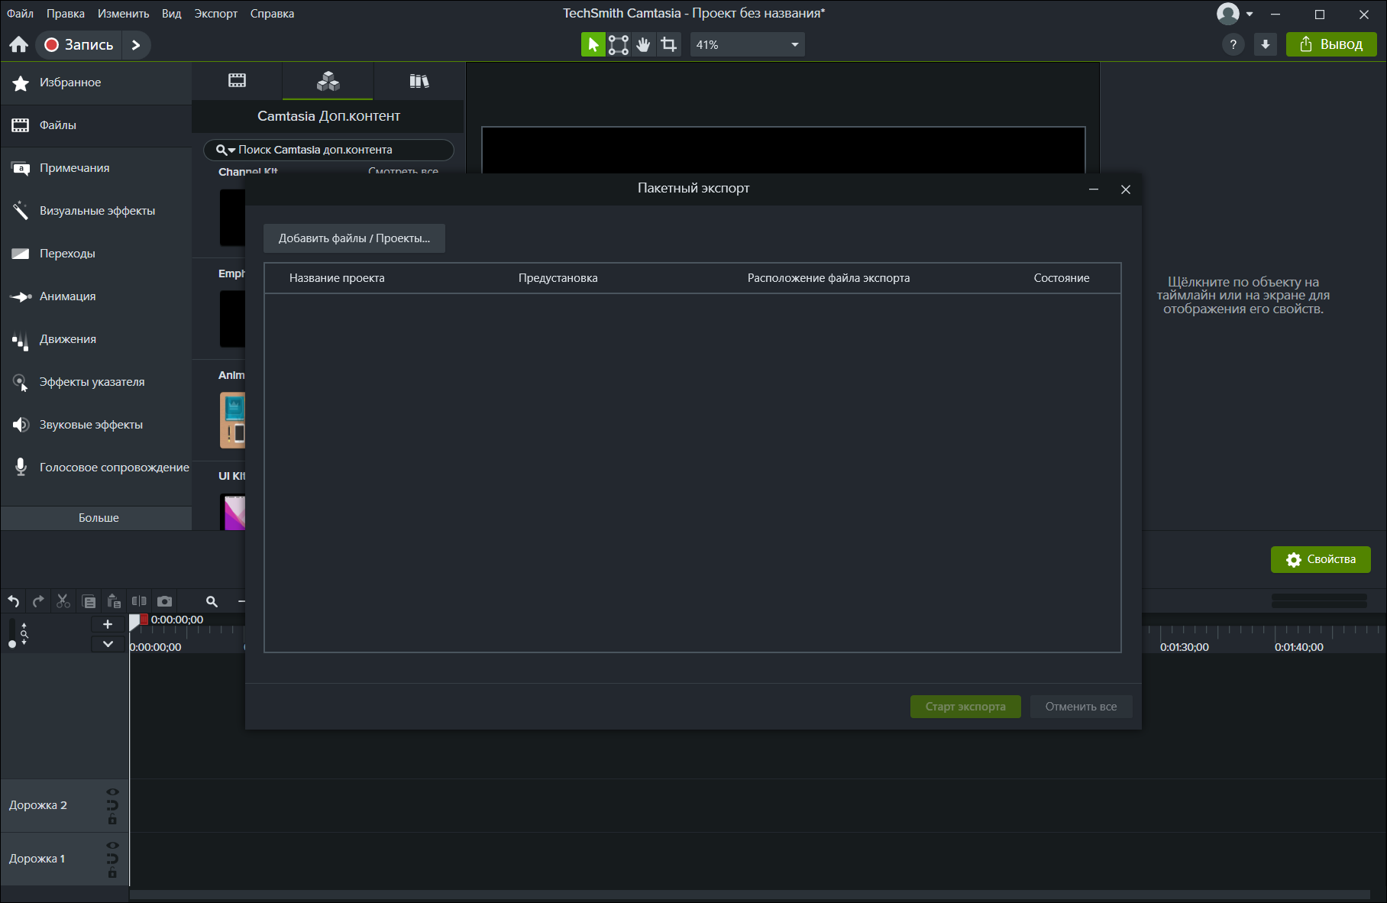
Task: Open the Изменить menu
Action: [x=124, y=14]
